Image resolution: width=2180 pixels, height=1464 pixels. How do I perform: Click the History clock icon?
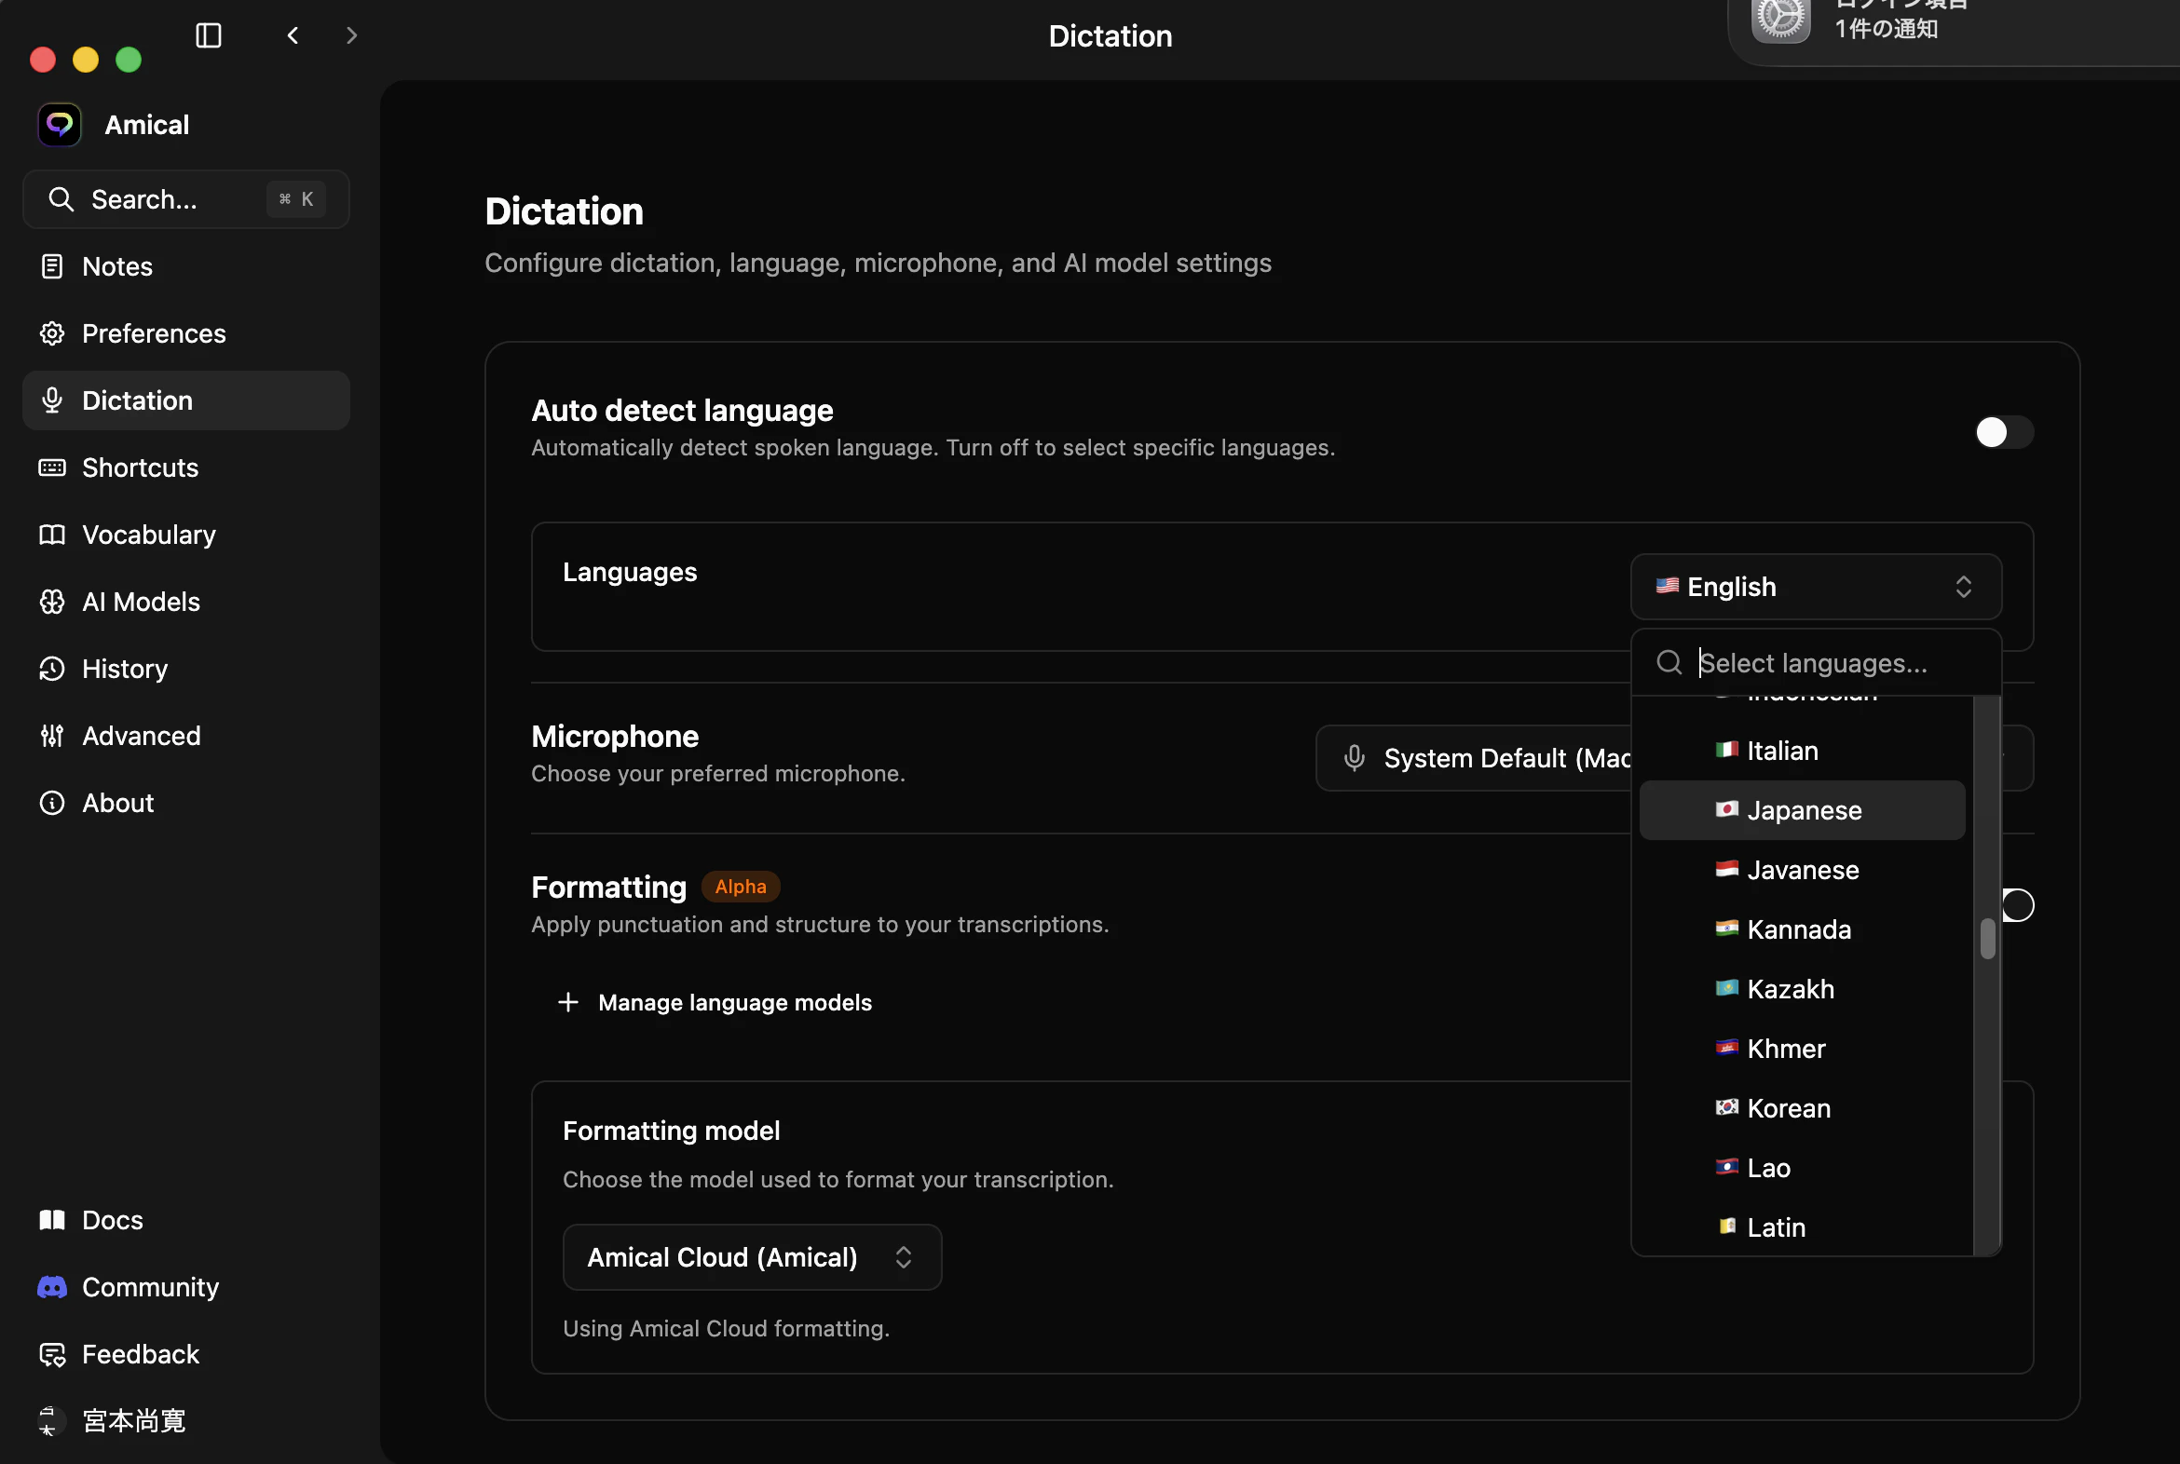(x=52, y=669)
